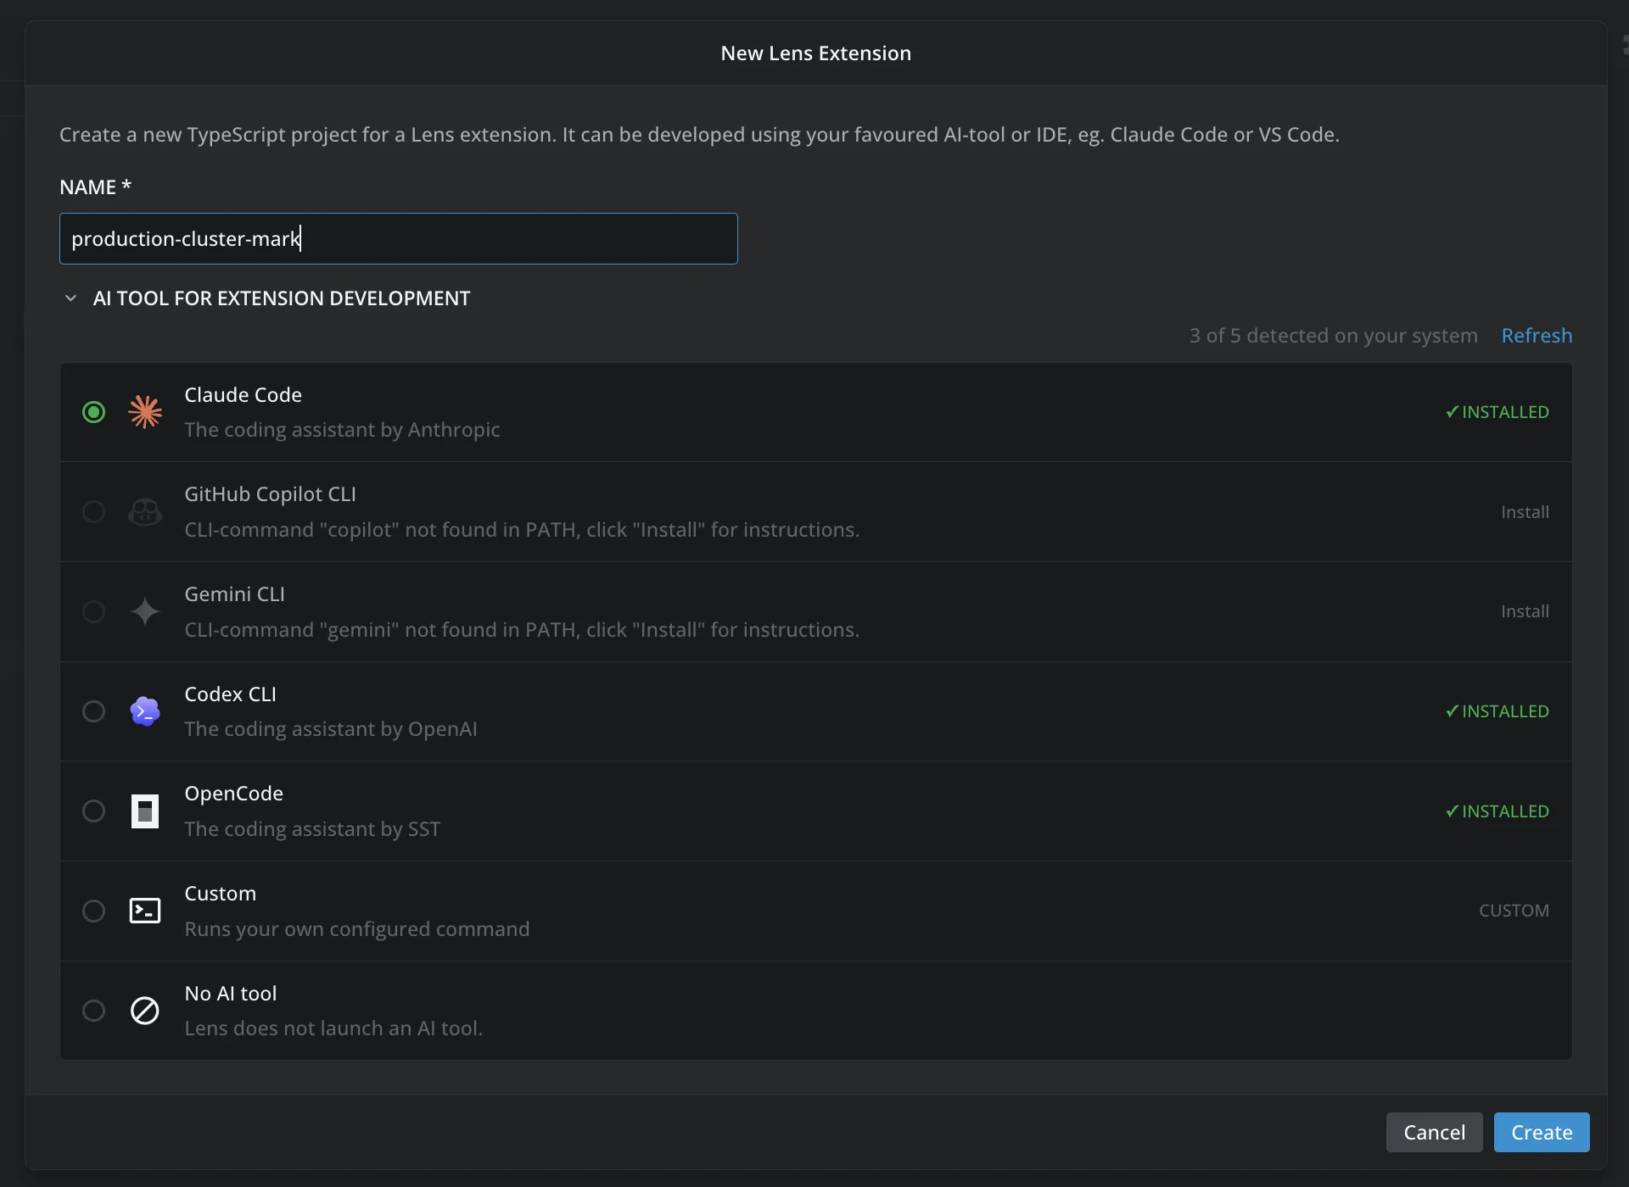Select the Claude Code radio button
Screen dimensions: 1629x1187
(x=93, y=412)
